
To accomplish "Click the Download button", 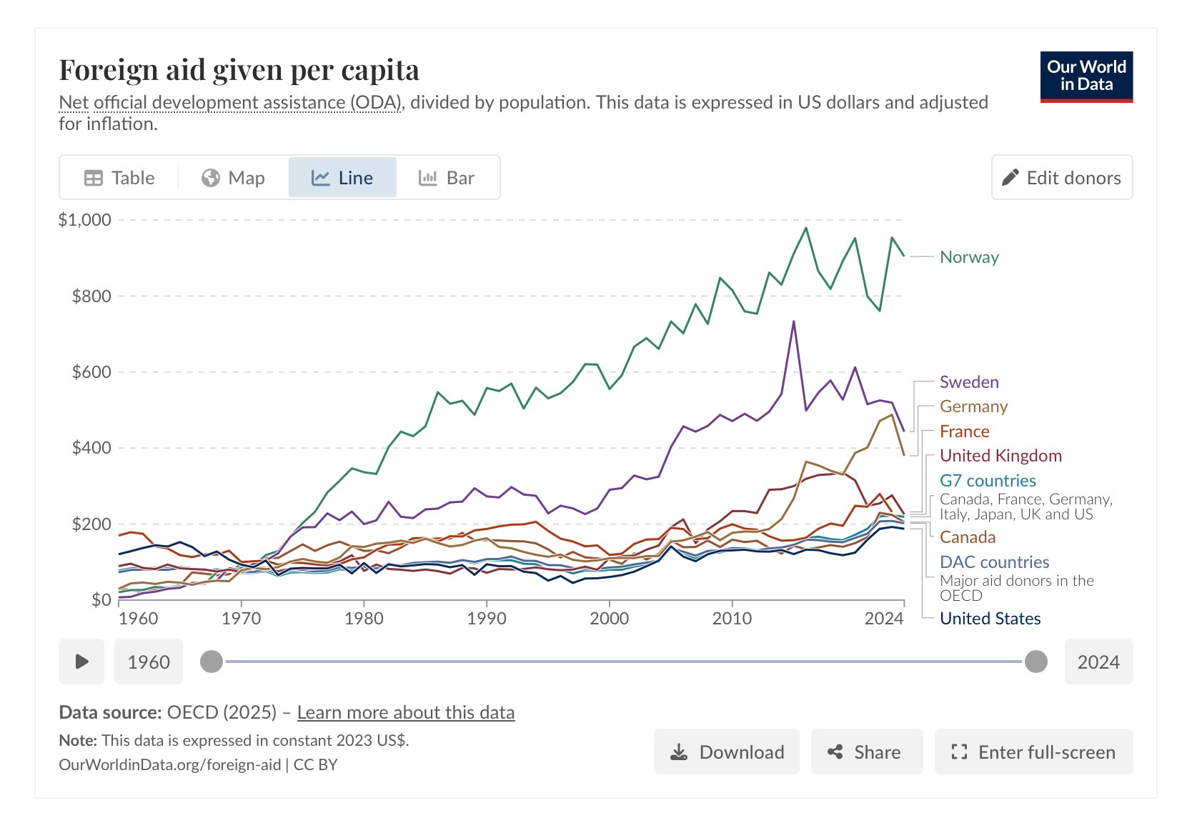I will 726,752.
